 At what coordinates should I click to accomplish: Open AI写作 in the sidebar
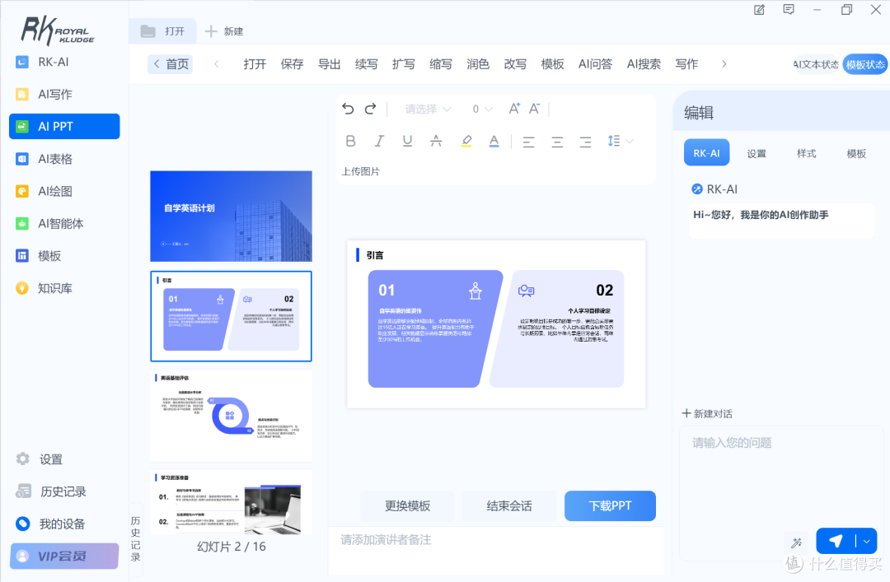pyautogui.click(x=64, y=94)
